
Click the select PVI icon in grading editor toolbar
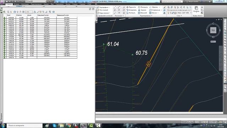click(x=4, y=12)
